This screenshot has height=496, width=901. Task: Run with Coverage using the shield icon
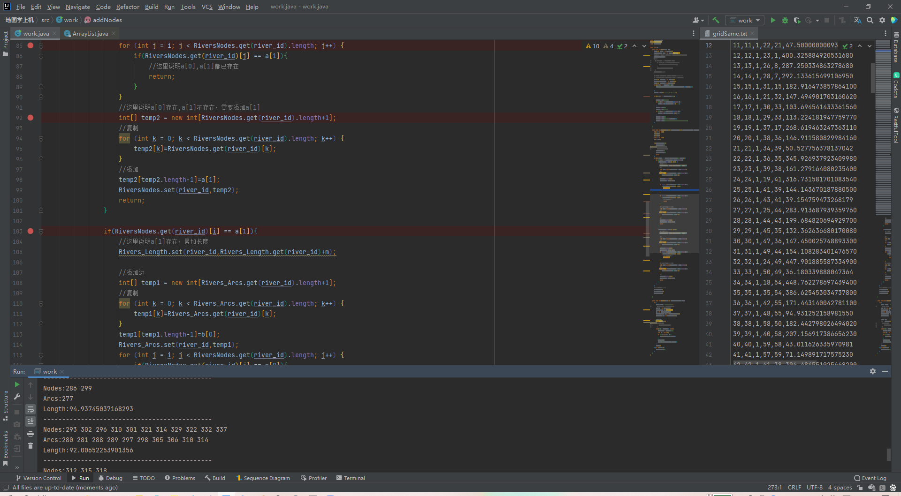point(797,20)
